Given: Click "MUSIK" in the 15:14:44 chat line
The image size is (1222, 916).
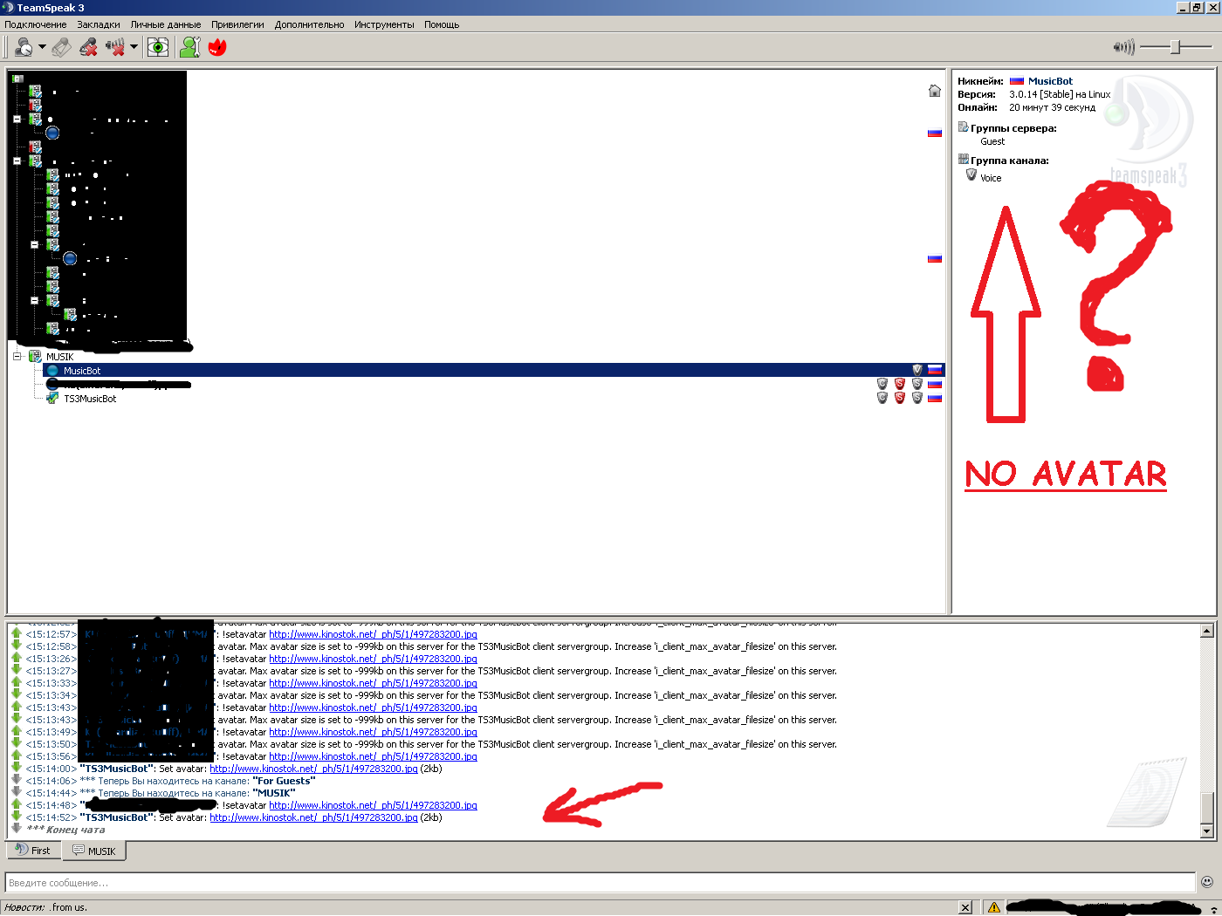Looking at the screenshot, I should (x=274, y=793).
